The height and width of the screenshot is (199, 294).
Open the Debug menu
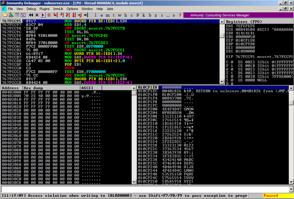tap(31, 9)
